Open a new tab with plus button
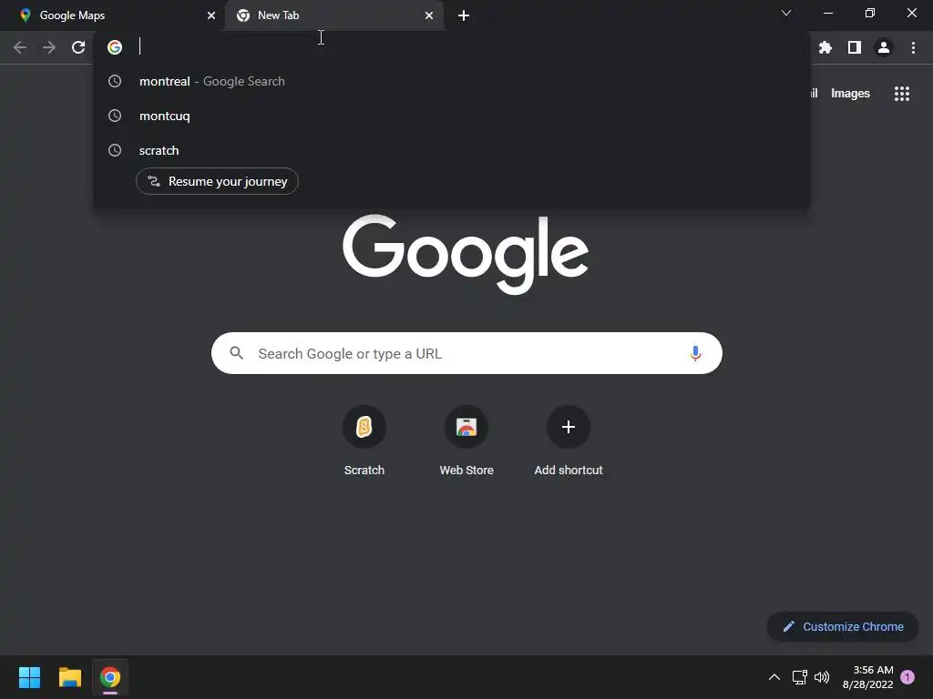 tap(464, 15)
